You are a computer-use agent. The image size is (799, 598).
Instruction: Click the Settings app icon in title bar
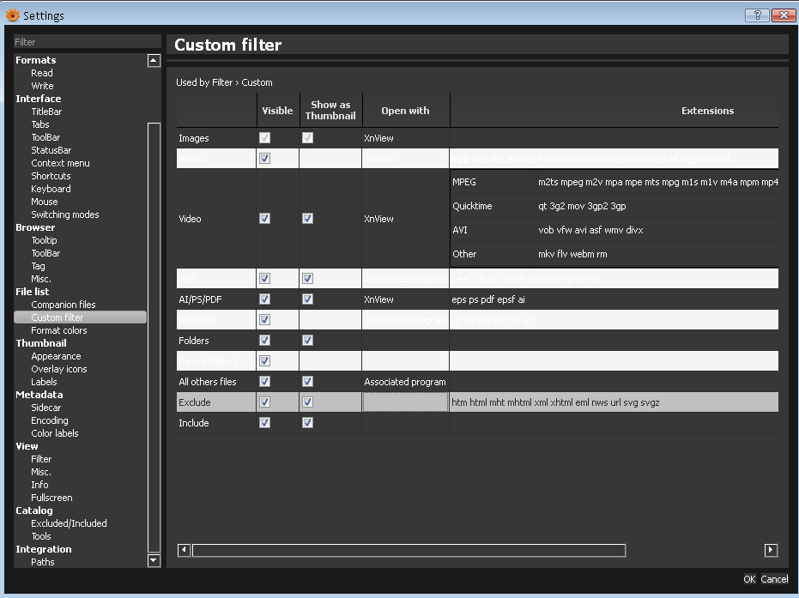[12, 15]
